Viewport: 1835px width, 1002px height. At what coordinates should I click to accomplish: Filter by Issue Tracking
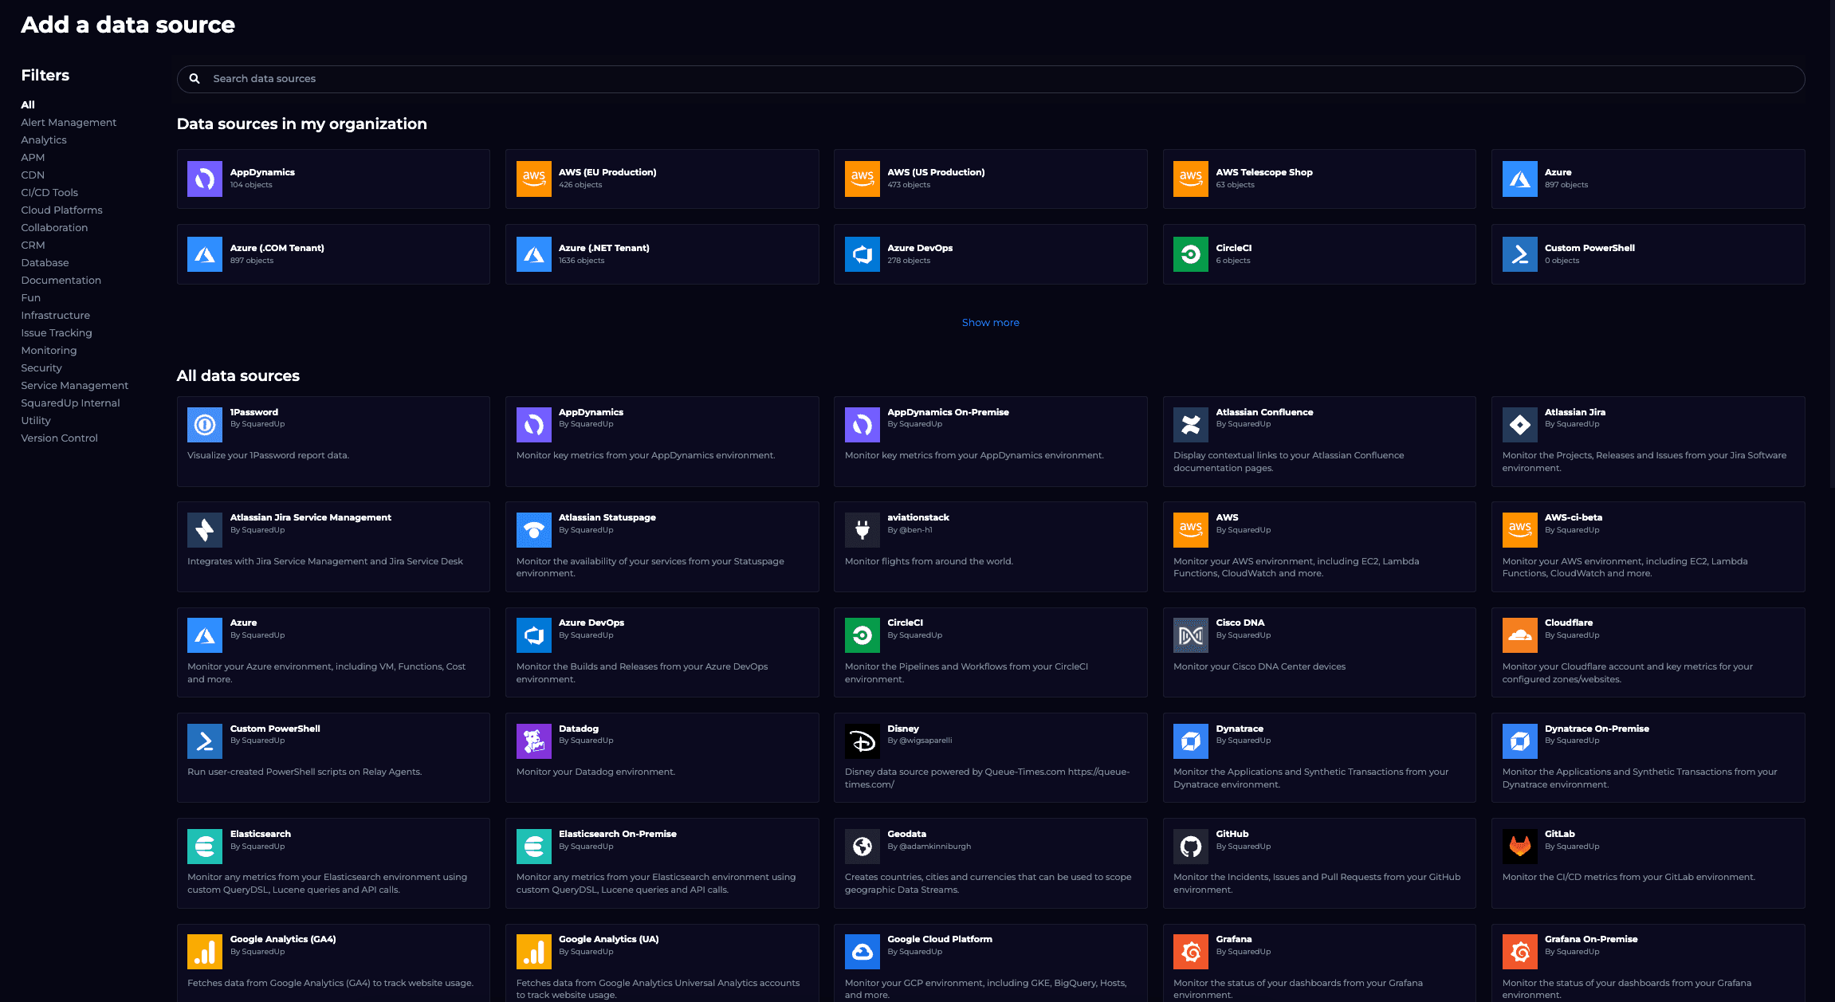pos(57,332)
